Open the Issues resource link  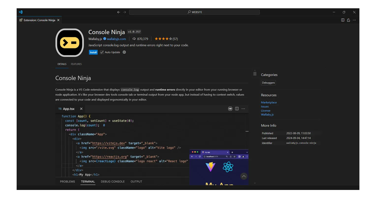(x=265, y=107)
